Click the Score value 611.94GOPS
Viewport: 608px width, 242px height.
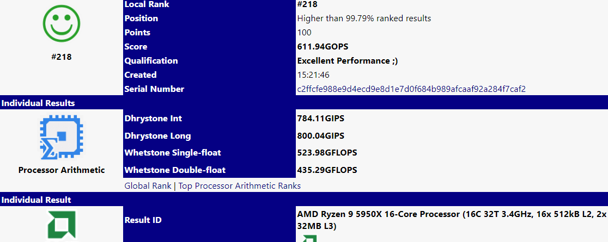click(323, 47)
